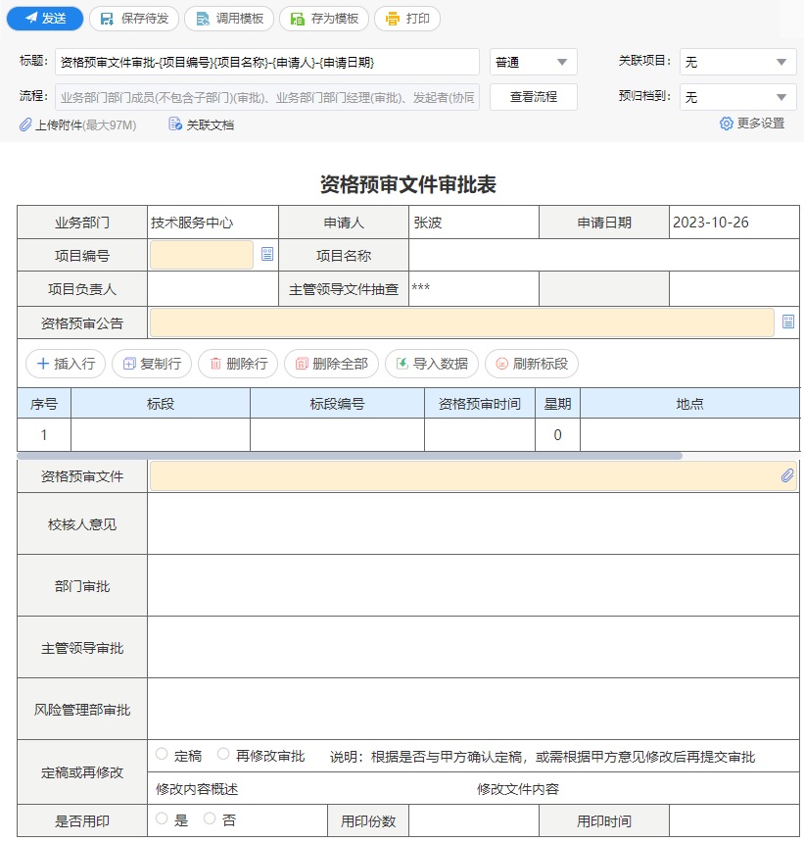The width and height of the screenshot is (804, 843).
Task: Click the 地点 cell in row 1
Action: click(689, 434)
